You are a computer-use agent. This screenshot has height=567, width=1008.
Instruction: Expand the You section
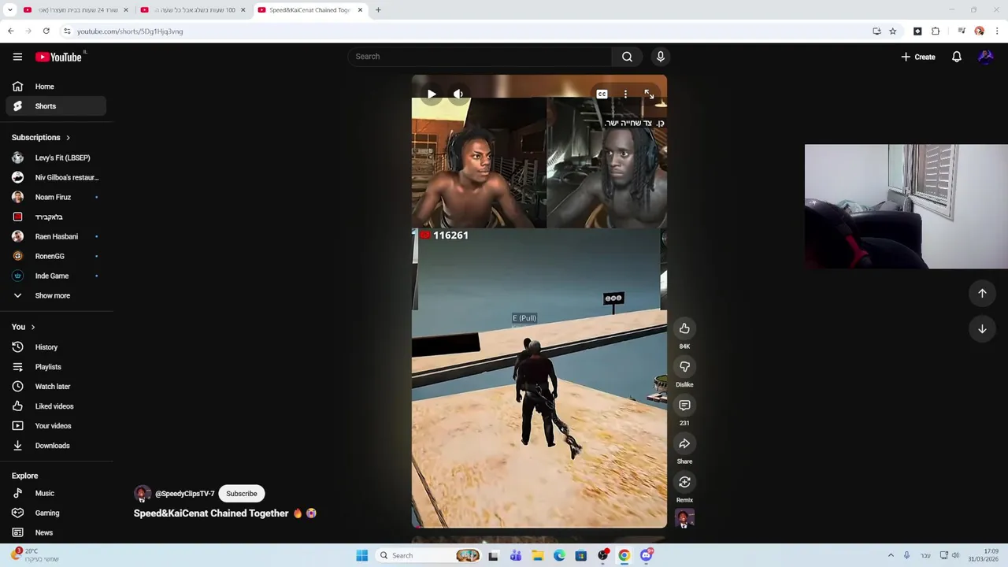tap(24, 327)
